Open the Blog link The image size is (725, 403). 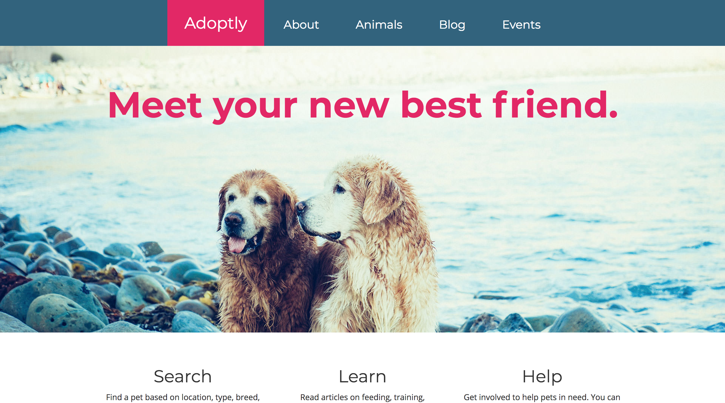452,25
